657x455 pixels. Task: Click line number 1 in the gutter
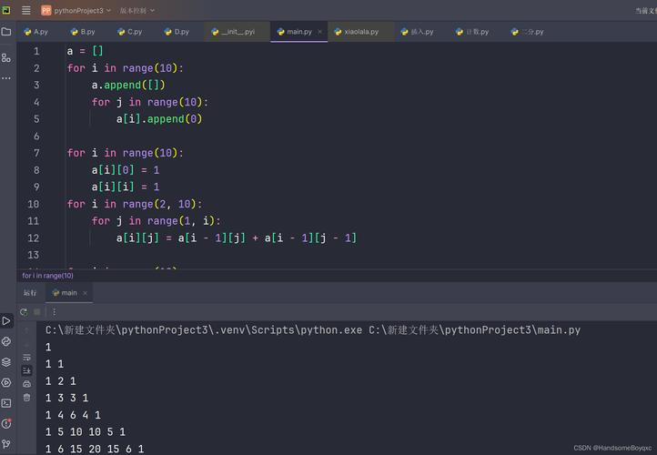pyautogui.click(x=36, y=51)
